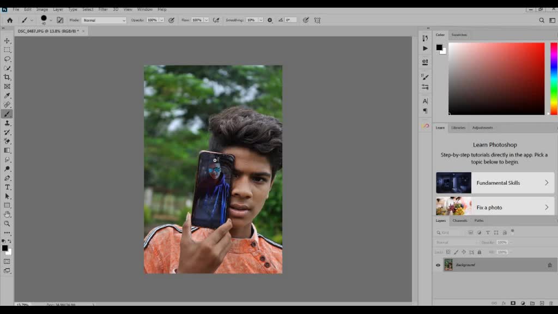Pick a color in the color field
The width and height of the screenshot is (558, 314).
[x=496, y=78]
